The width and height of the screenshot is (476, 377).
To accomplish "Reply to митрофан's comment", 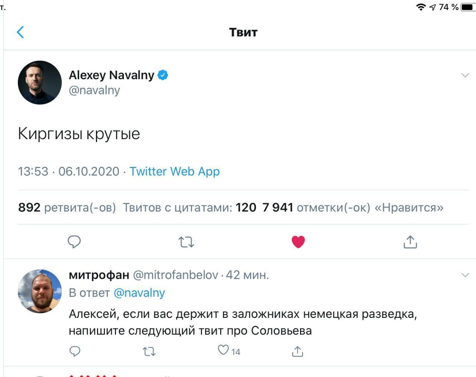I will click(75, 351).
